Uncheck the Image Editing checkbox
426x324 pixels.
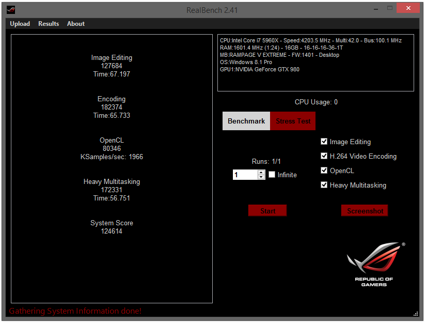click(x=324, y=142)
